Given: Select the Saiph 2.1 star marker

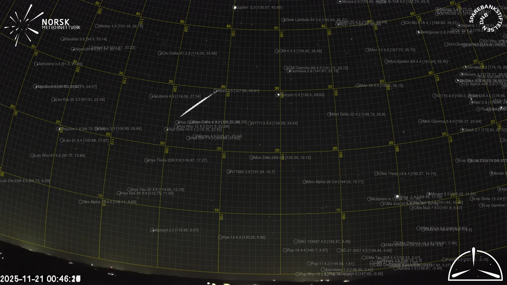Looking at the screenshot, I should pos(462,130).
